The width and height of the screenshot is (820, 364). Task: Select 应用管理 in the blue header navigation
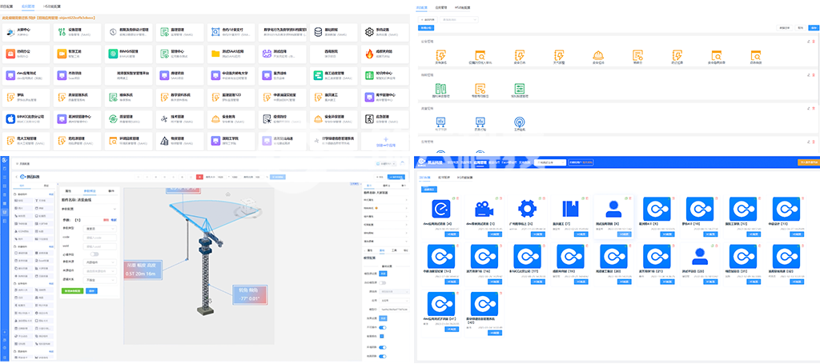coord(481,162)
